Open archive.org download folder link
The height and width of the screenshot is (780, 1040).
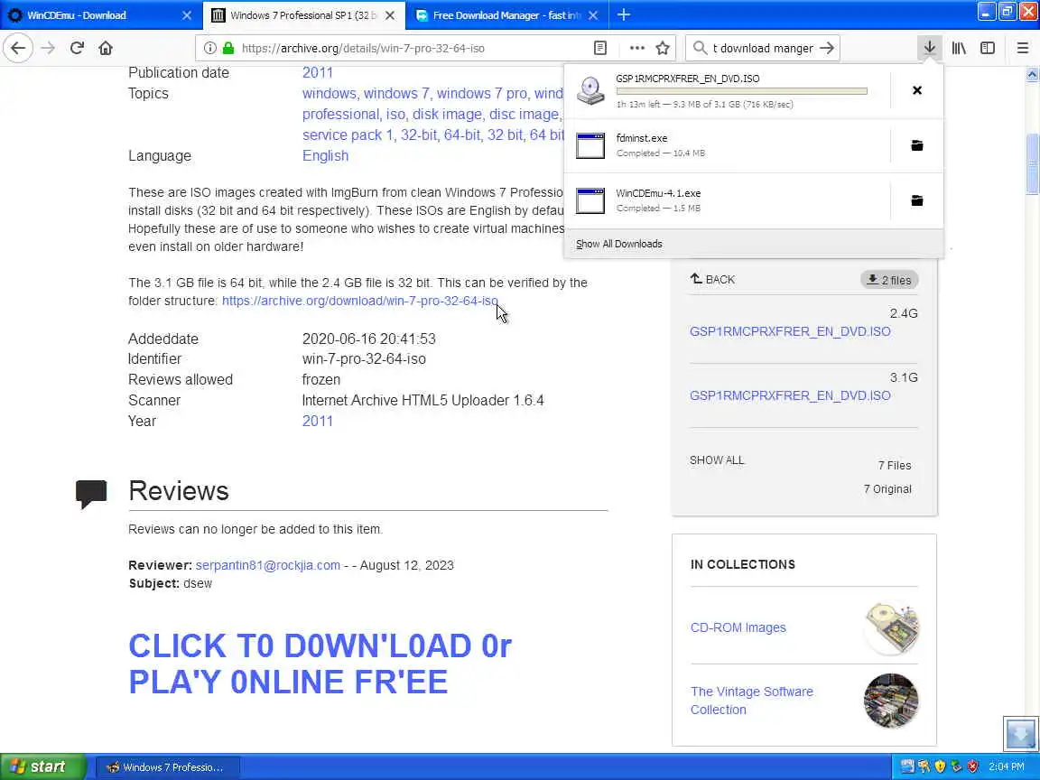pos(360,301)
